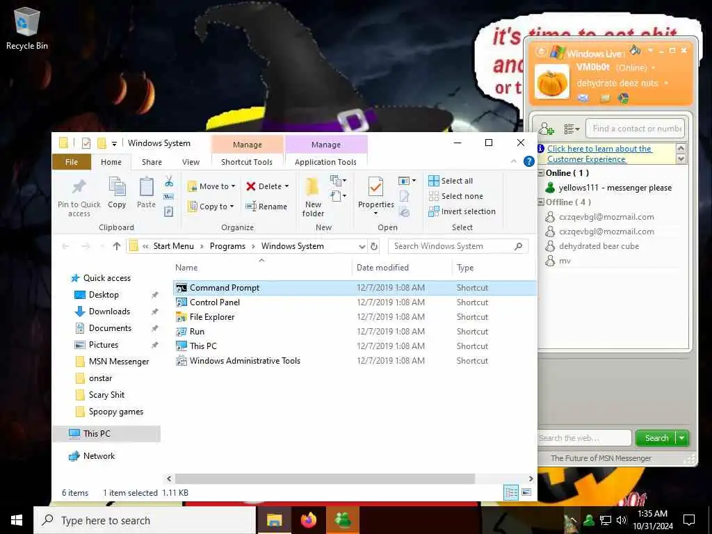
Task: Click the paintbrush color scheme icon
Action: [x=636, y=50]
